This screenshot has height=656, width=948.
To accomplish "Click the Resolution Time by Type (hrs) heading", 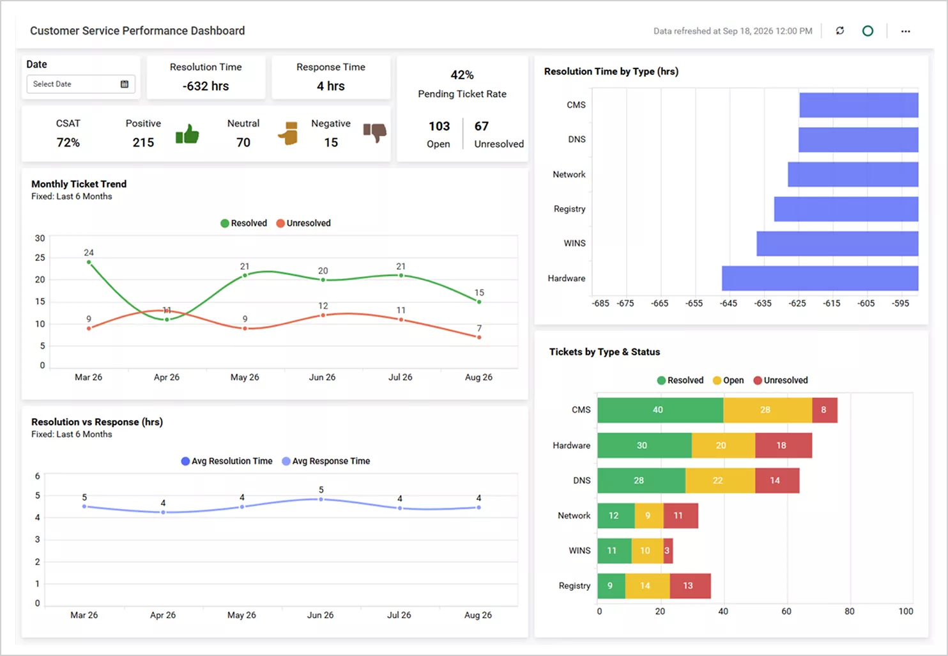I will tap(611, 72).
